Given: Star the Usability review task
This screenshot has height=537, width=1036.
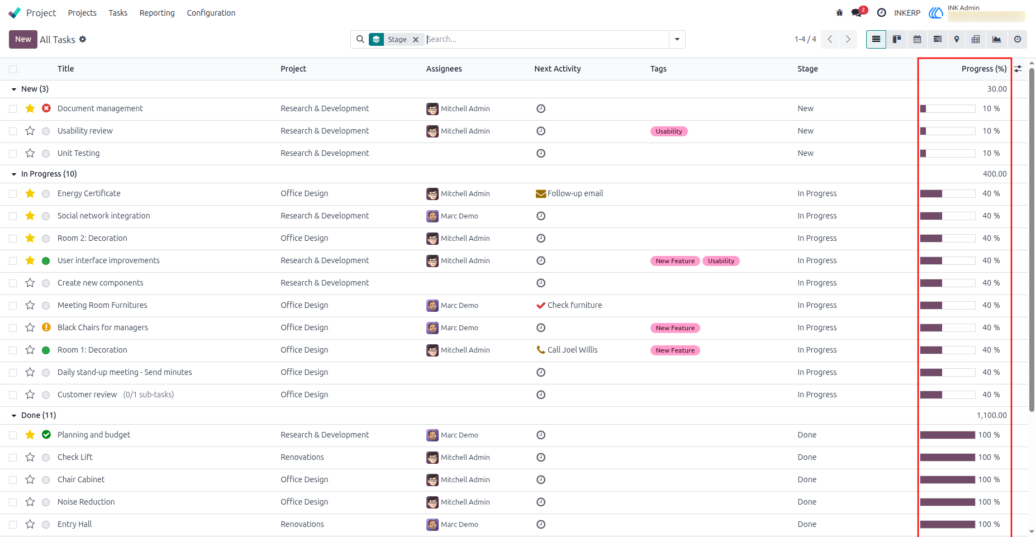Looking at the screenshot, I should point(30,131).
